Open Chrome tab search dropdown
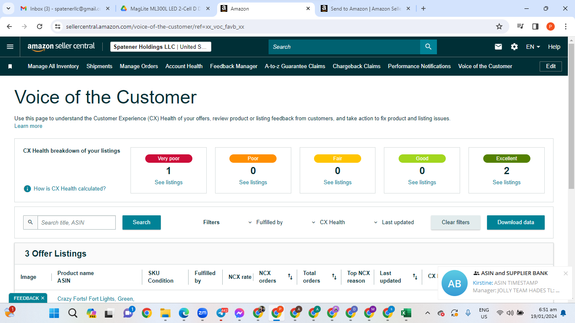The image size is (575, 323). coord(8,8)
